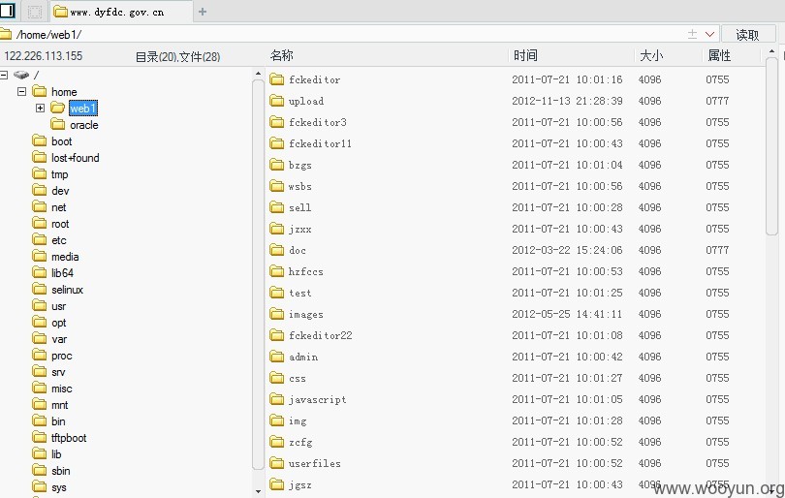Viewport: 785px width, 498px height.
Task: Select the usr folder in tree
Action: tap(58, 306)
